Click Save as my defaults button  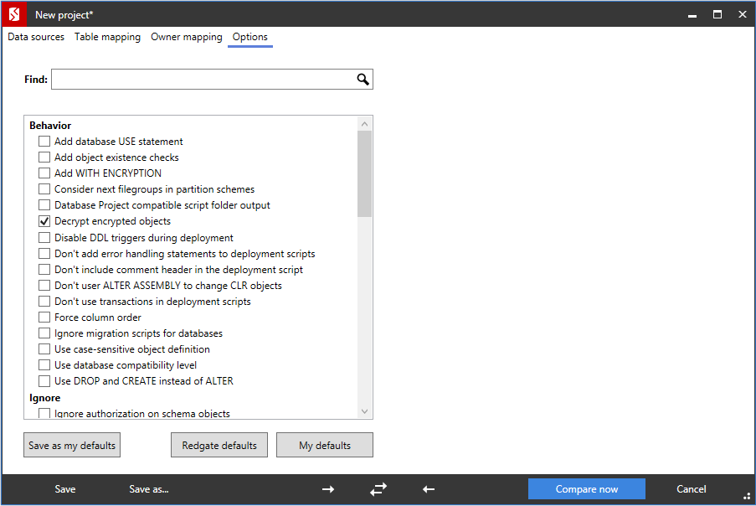[72, 446]
